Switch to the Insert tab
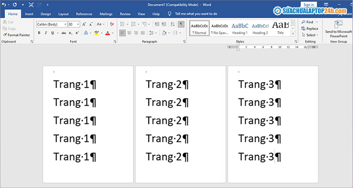 coord(29,14)
